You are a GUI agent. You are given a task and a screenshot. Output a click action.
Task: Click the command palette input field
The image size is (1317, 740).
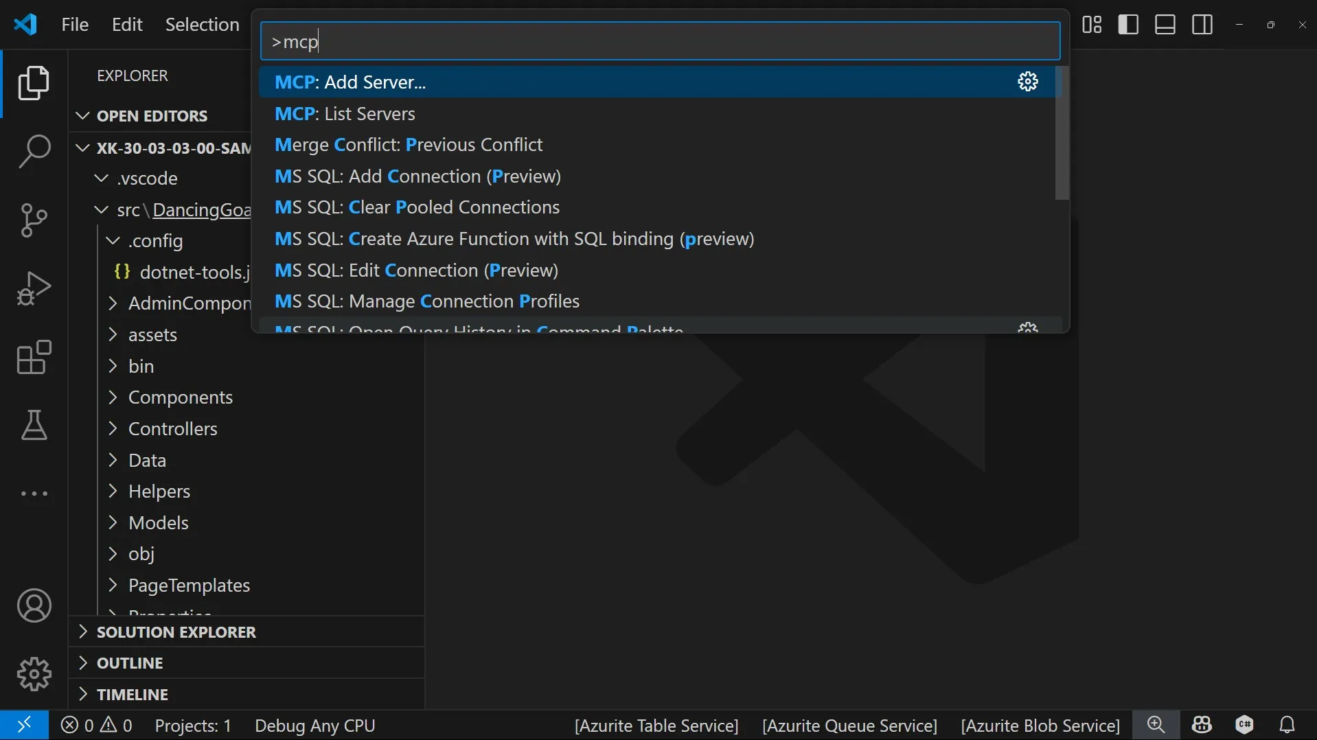660,41
